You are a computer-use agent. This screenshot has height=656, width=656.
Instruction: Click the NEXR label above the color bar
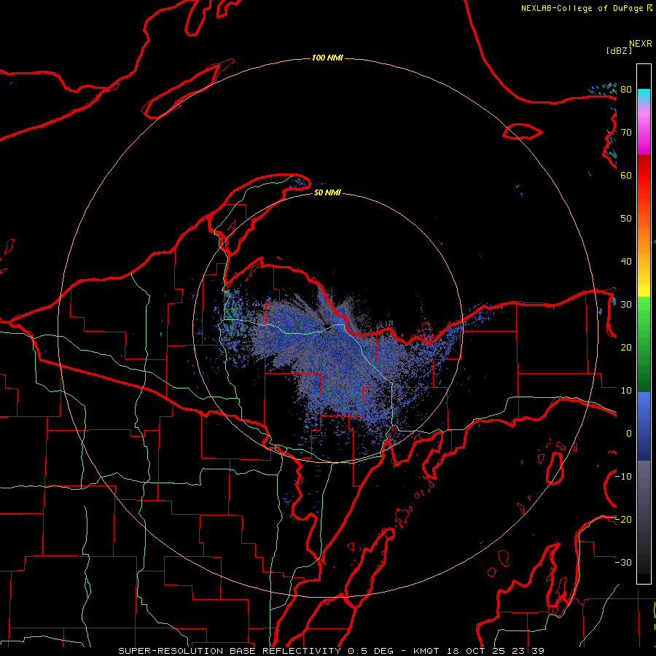tap(641, 44)
